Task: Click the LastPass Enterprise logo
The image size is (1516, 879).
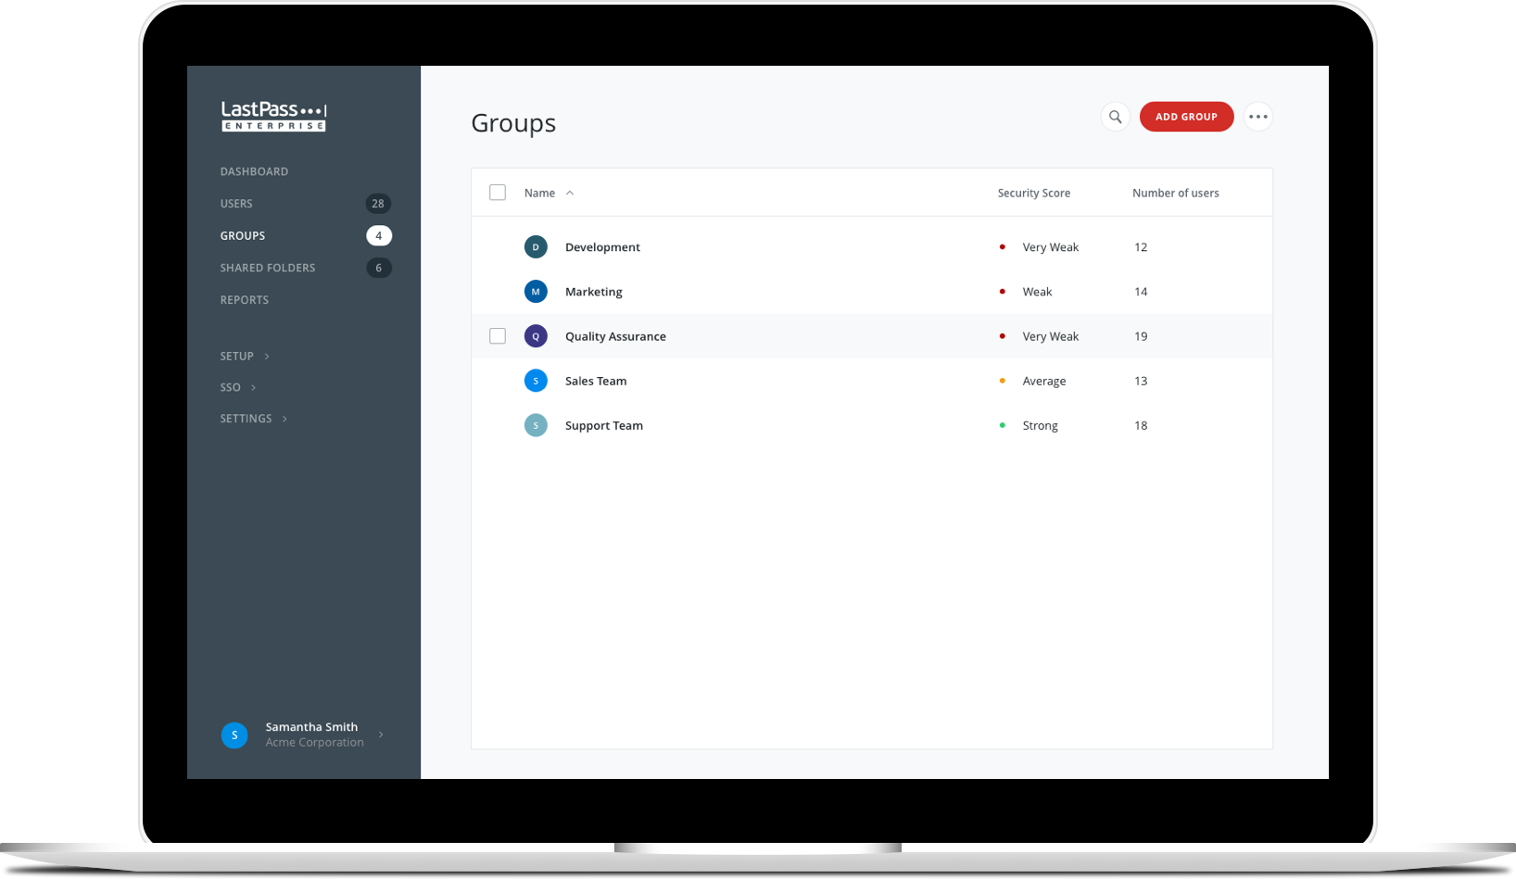Action: coord(272,116)
